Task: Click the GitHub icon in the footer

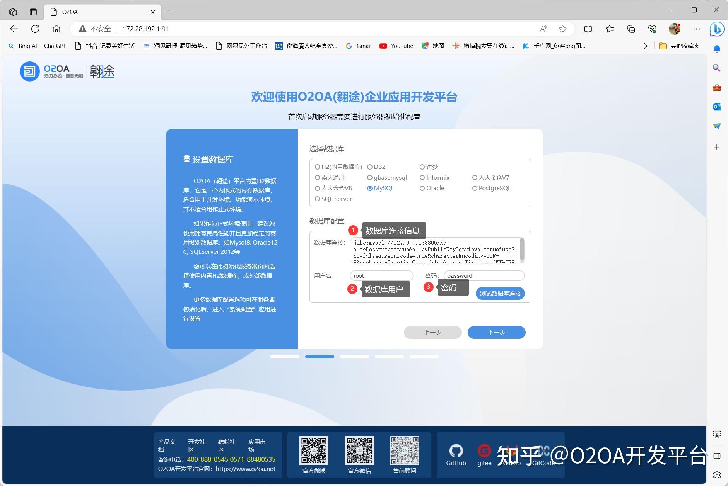Action: [x=456, y=451]
